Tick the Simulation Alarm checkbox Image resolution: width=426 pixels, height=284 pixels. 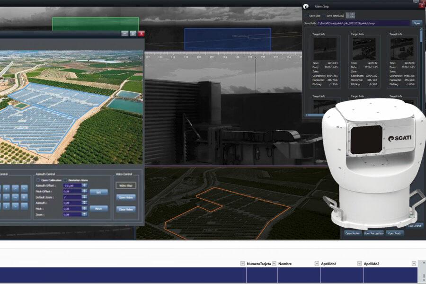coord(65,180)
